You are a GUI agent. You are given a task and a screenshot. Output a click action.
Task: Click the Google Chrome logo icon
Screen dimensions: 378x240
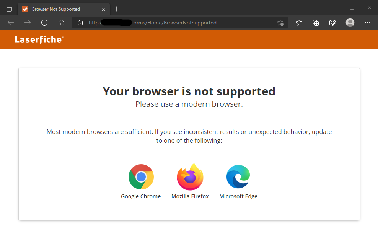141,177
